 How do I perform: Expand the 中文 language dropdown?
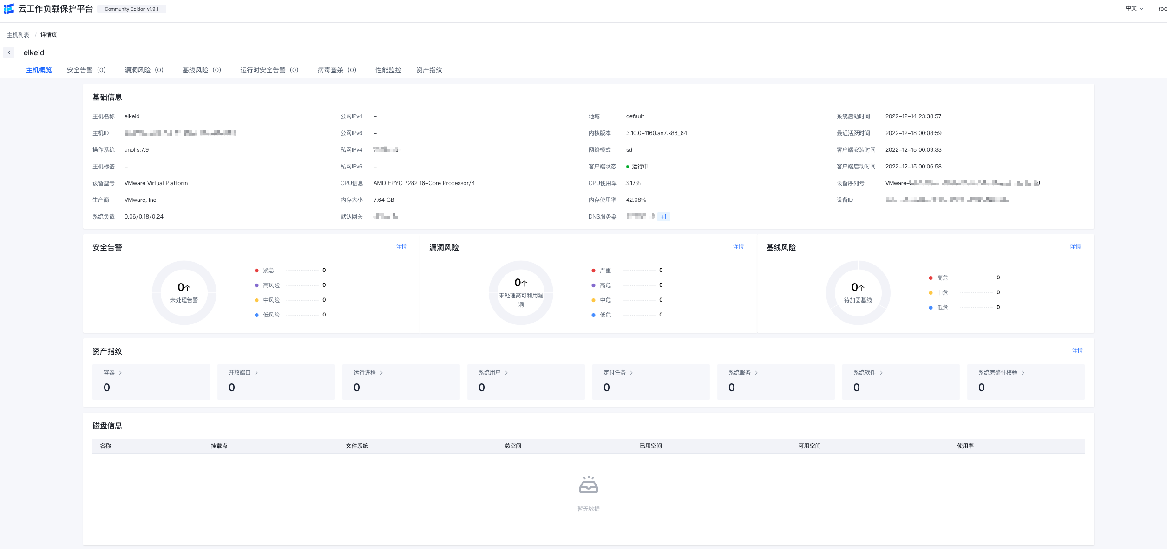click(1134, 8)
